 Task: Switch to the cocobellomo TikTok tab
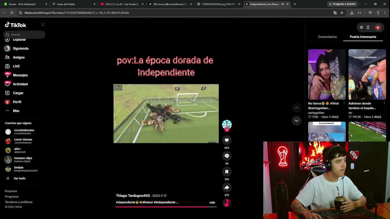(170, 4)
